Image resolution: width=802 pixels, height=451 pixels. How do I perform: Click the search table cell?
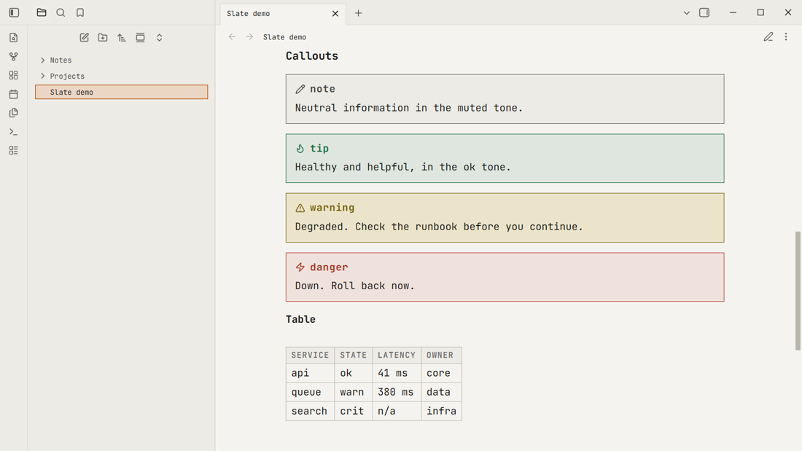click(310, 411)
